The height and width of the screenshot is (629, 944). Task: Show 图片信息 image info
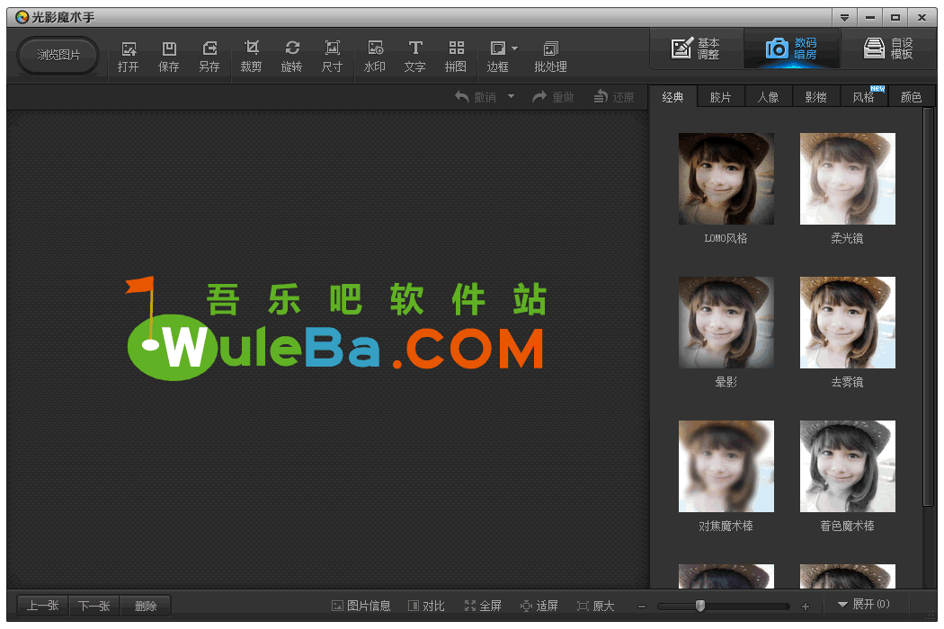tap(361, 606)
